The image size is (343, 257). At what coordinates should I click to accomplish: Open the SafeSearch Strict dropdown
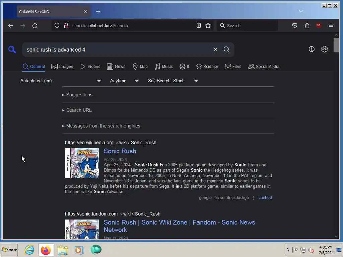click(173, 81)
